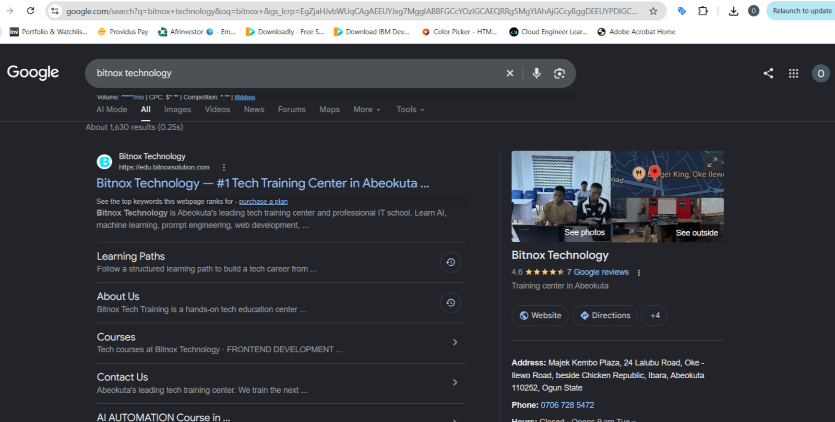Click the blue tag extension icon

682,11
